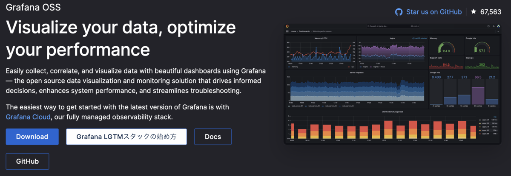Select Website performance breadcrumb in preview
The image size is (511, 176).
coord(322,31)
